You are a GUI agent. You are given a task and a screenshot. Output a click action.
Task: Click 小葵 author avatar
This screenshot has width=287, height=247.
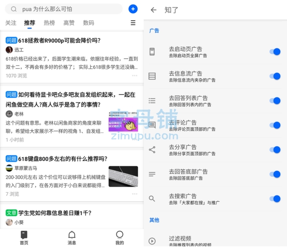9,222
